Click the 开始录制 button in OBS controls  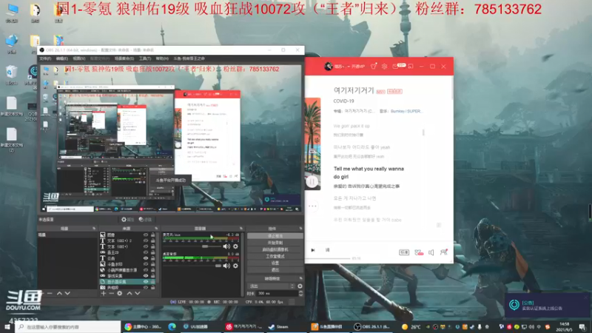point(275,243)
